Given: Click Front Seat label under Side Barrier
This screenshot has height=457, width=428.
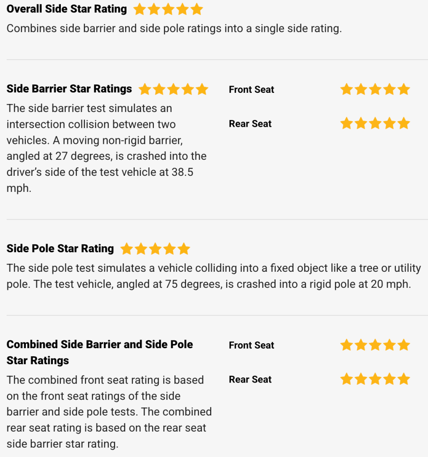Looking at the screenshot, I should pyautogui.click(x=251, y=89).
